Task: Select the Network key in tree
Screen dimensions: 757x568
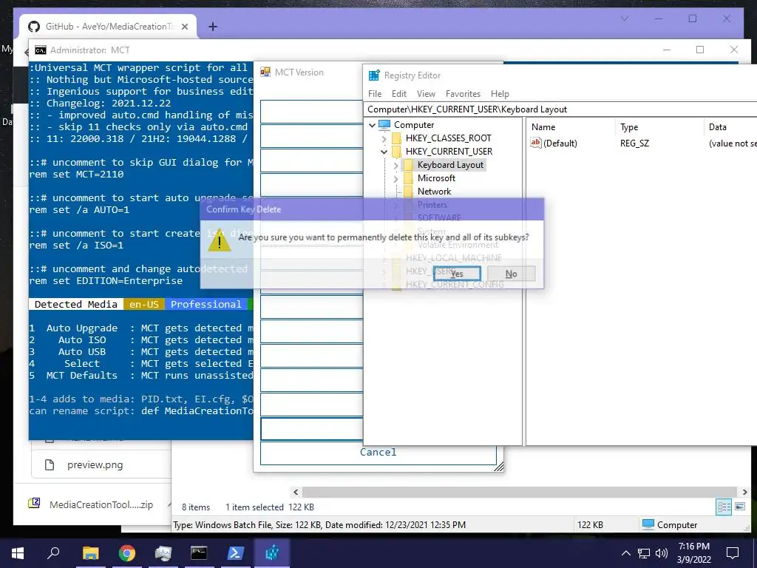Action: pos(434,192)
